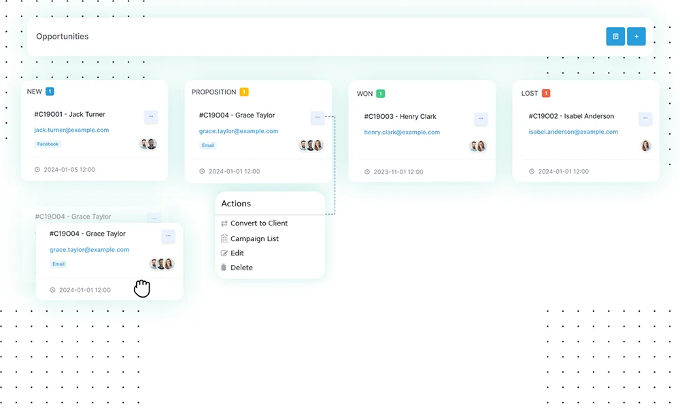
Task: Open the henry.clark@example.com email link
Action: pos(402,132)
